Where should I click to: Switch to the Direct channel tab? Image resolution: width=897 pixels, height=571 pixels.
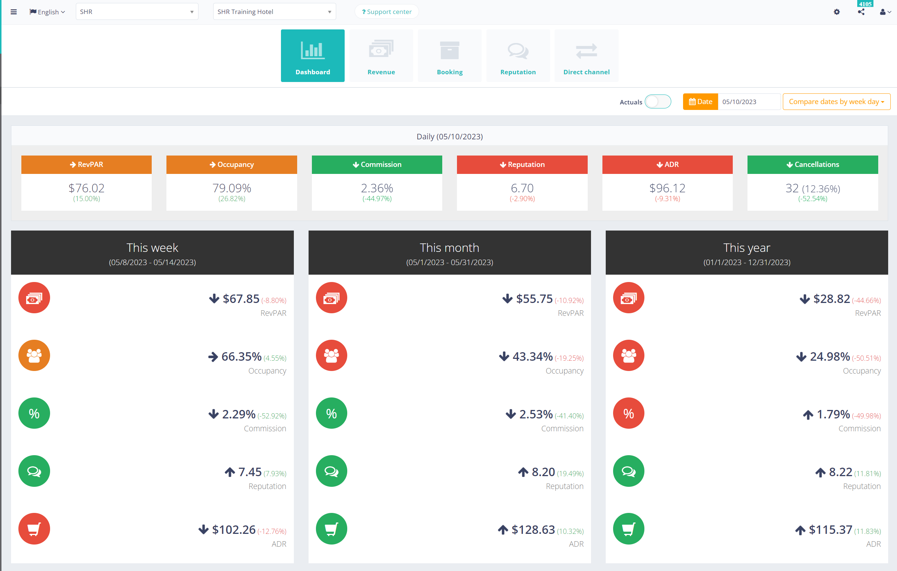pyautogui.click(x=586, y=56)
